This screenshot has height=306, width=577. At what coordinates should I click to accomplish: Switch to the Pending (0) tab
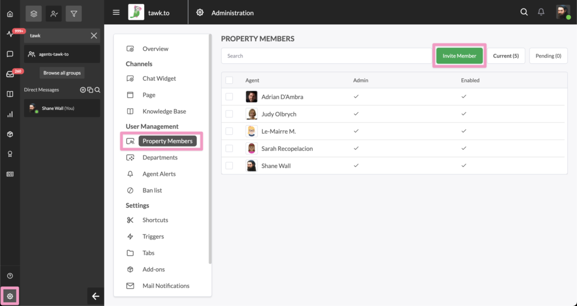click(548, 56)
